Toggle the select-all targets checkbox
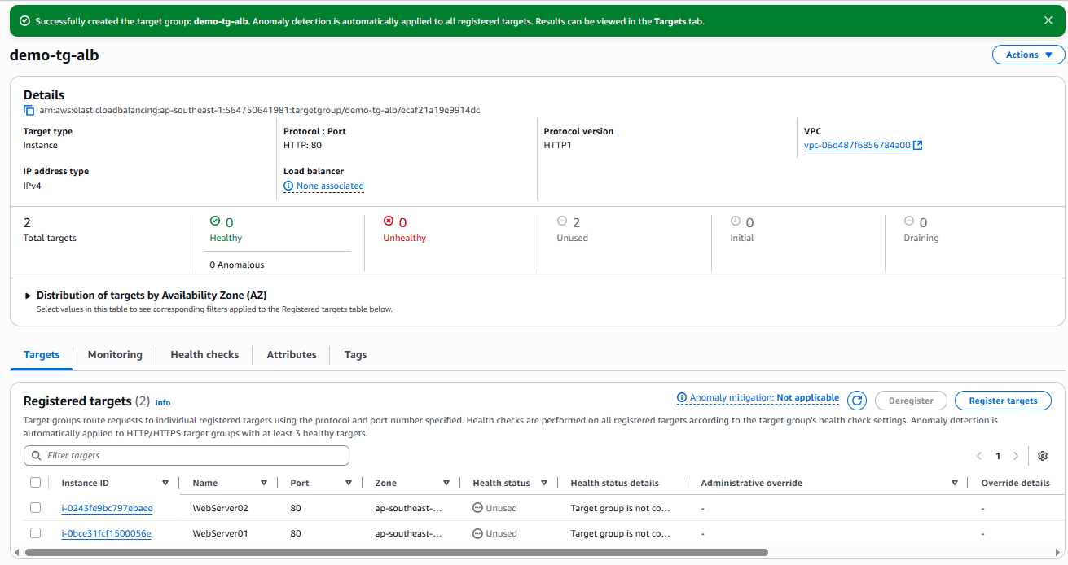 point(35,483)
